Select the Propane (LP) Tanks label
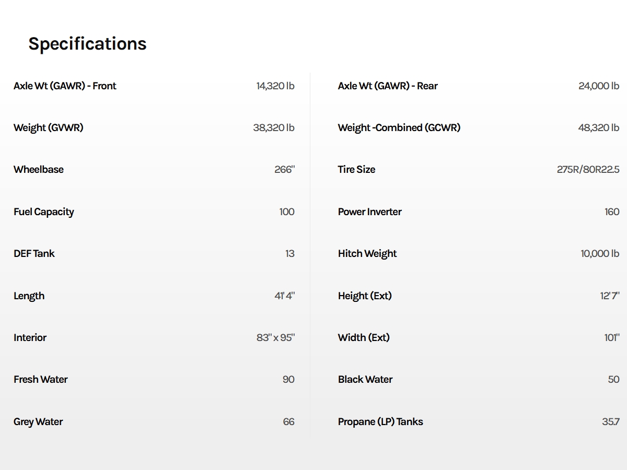This screenshot has height=470, width=627. [380, 422]
